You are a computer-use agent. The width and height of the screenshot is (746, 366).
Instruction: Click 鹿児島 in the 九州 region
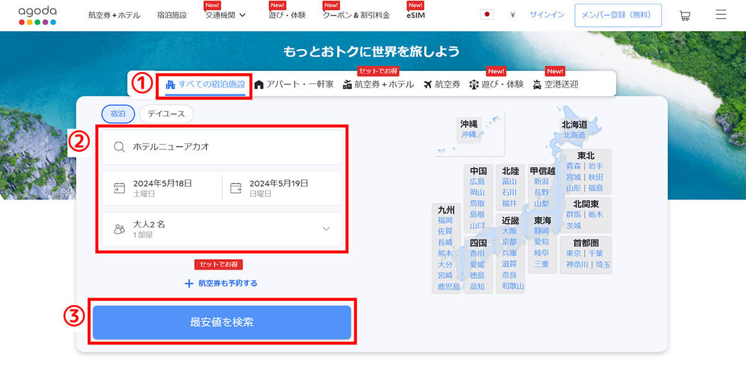click(x=449, y=286)
